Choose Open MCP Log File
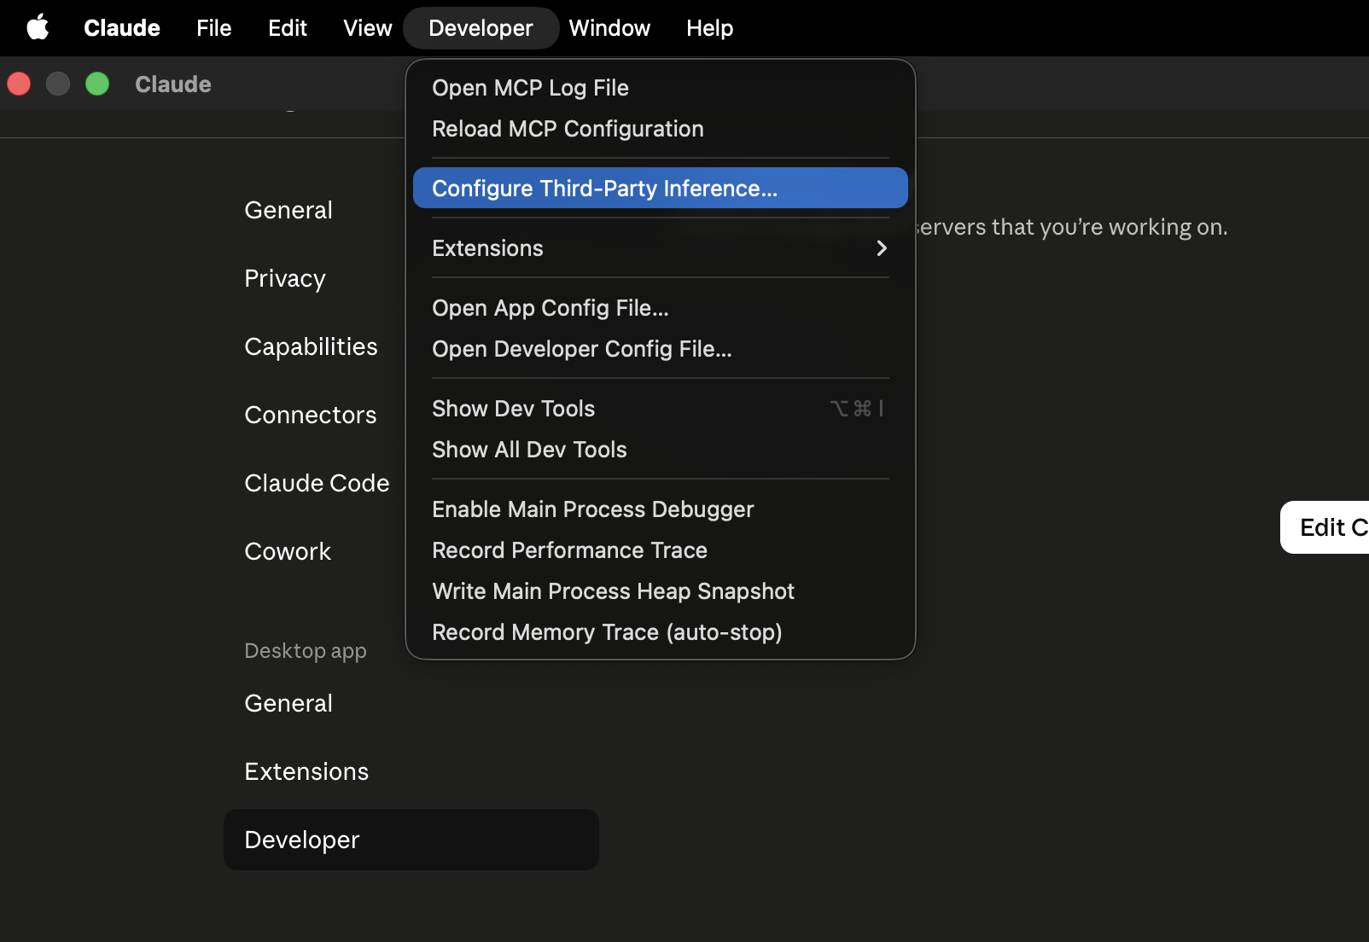This screenshot has height=942, width=1369. (660, 88)
